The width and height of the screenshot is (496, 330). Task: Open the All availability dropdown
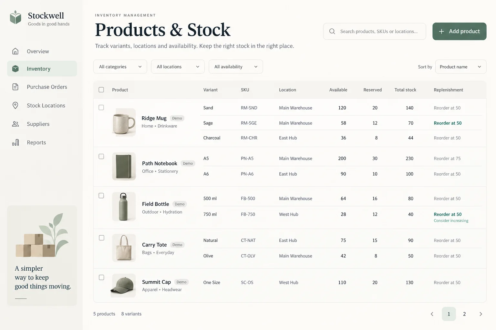click(236, 67)
